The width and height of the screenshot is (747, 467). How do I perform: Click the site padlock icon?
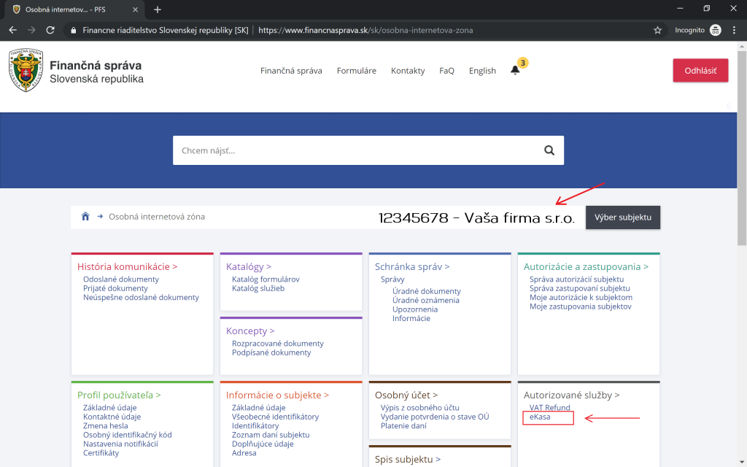coord(73,30)
